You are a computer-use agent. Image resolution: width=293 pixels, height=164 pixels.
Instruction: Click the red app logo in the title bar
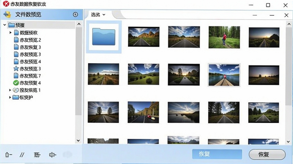coord(6,4)
